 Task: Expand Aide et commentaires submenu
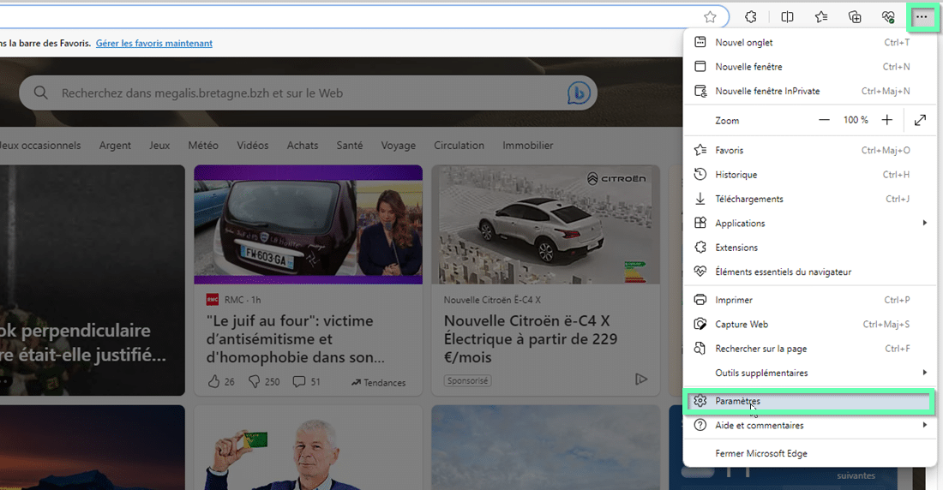pos(809,425)
